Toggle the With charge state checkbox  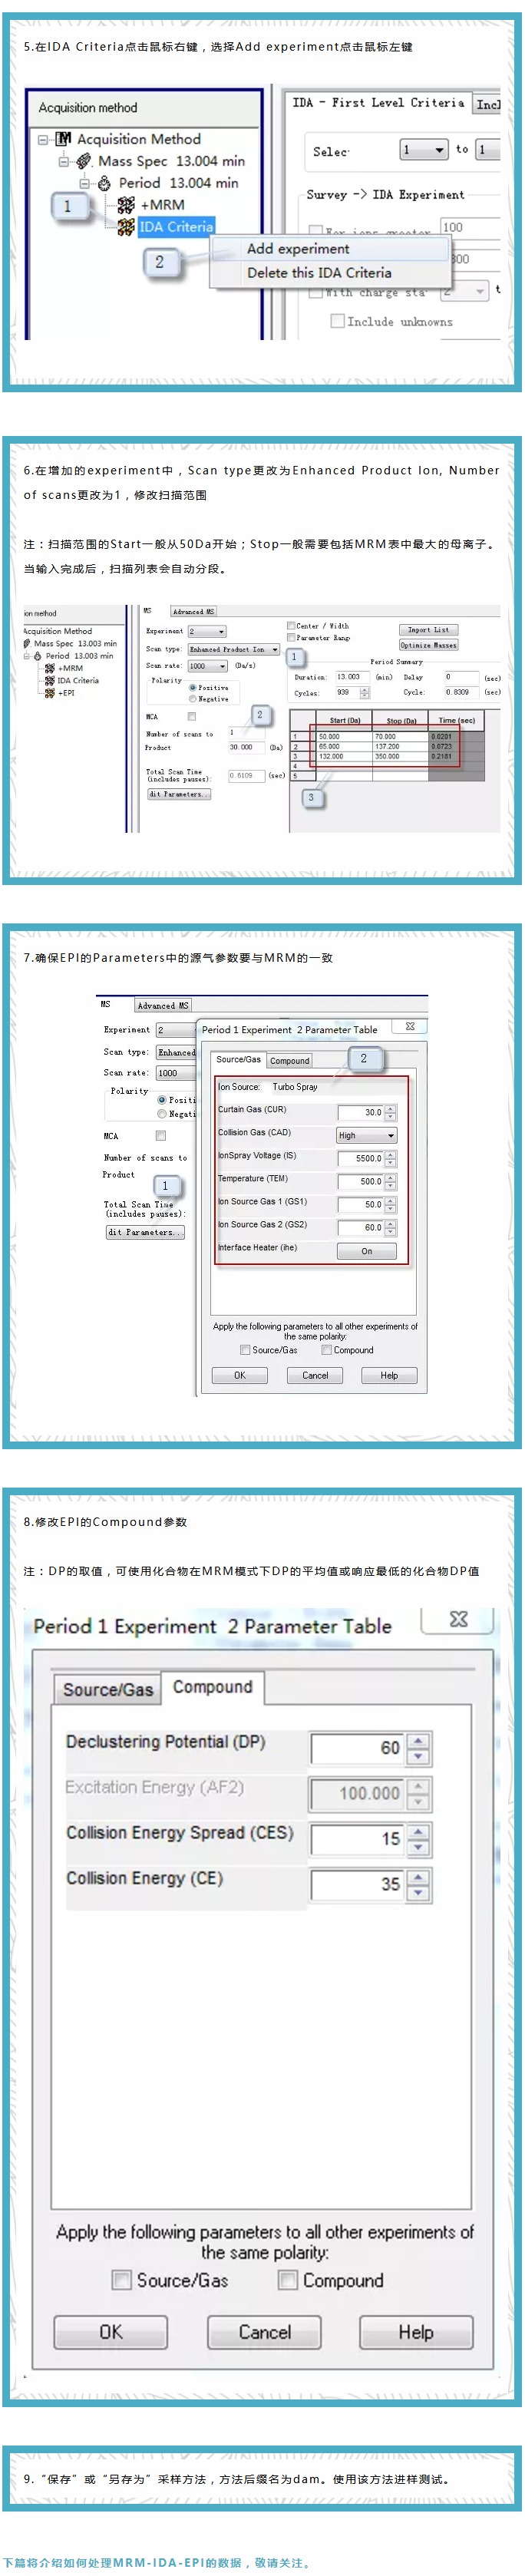tap(316, 292)
